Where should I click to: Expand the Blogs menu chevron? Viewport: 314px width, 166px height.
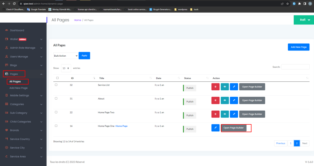point(41,66)
